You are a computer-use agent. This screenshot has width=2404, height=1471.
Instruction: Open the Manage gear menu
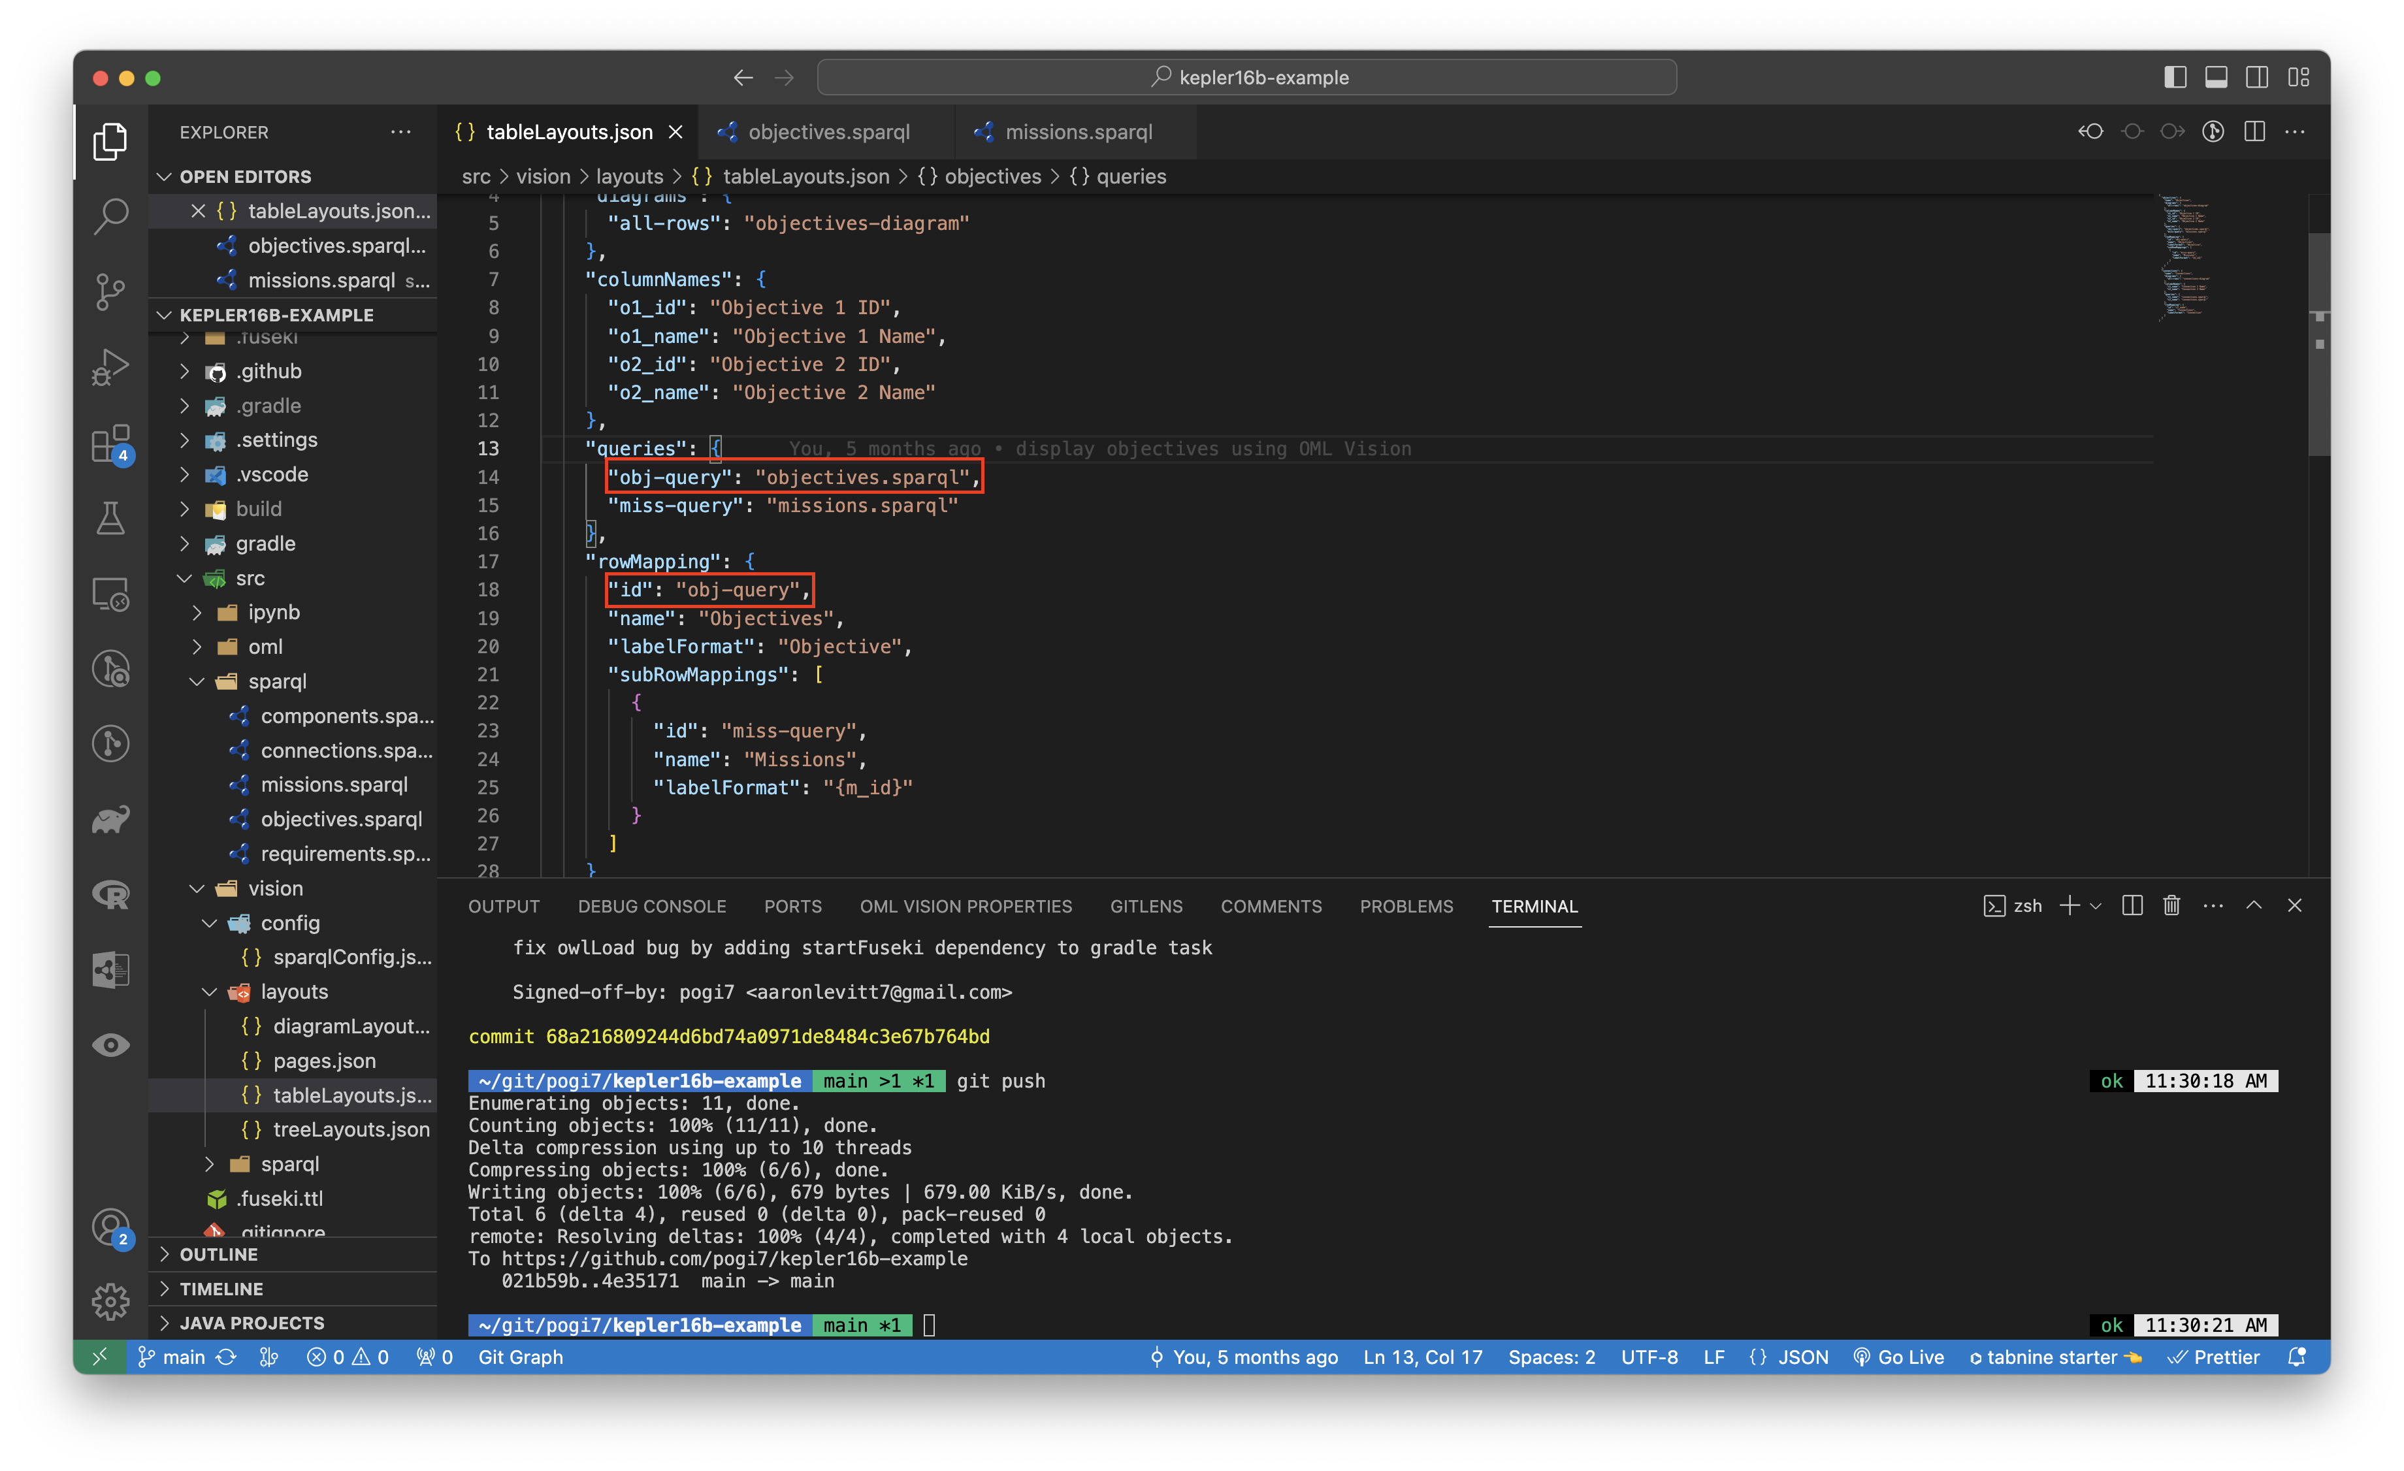[x=110, y=1301]
